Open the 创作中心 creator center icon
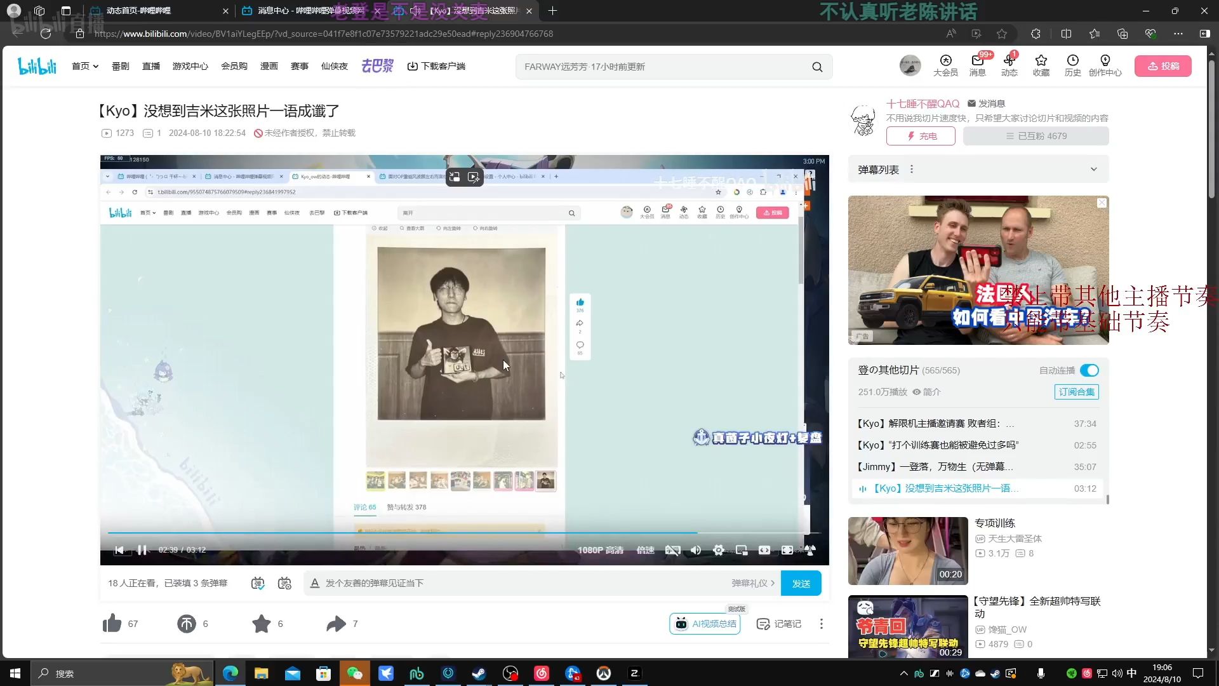Screen dimensions: 1219x686 click(1105, 65)
